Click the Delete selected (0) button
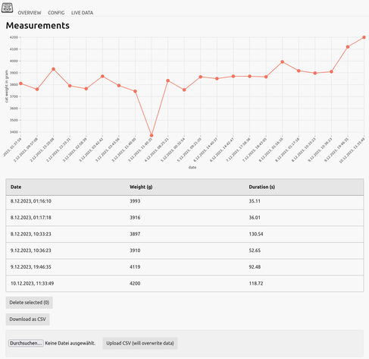This screenshot has width=369, height=359. coord(30,303)
